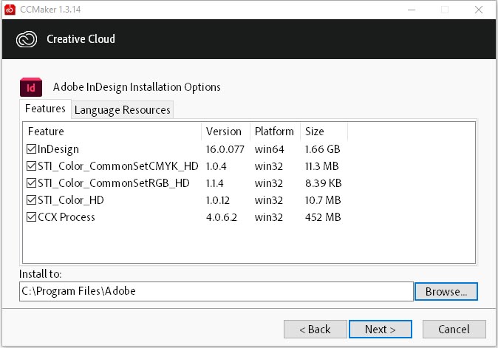Image resolution: width=498 pixels, height=348 pixels.
Task: Click the 10.7 MB size cell
Action: coord(323,200)
